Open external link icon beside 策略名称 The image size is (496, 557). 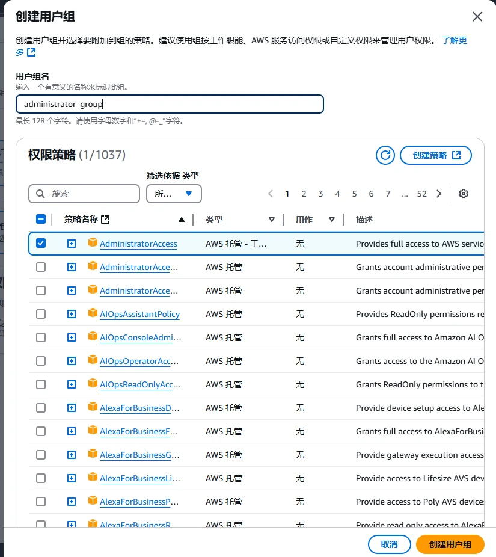coord(105,220)
